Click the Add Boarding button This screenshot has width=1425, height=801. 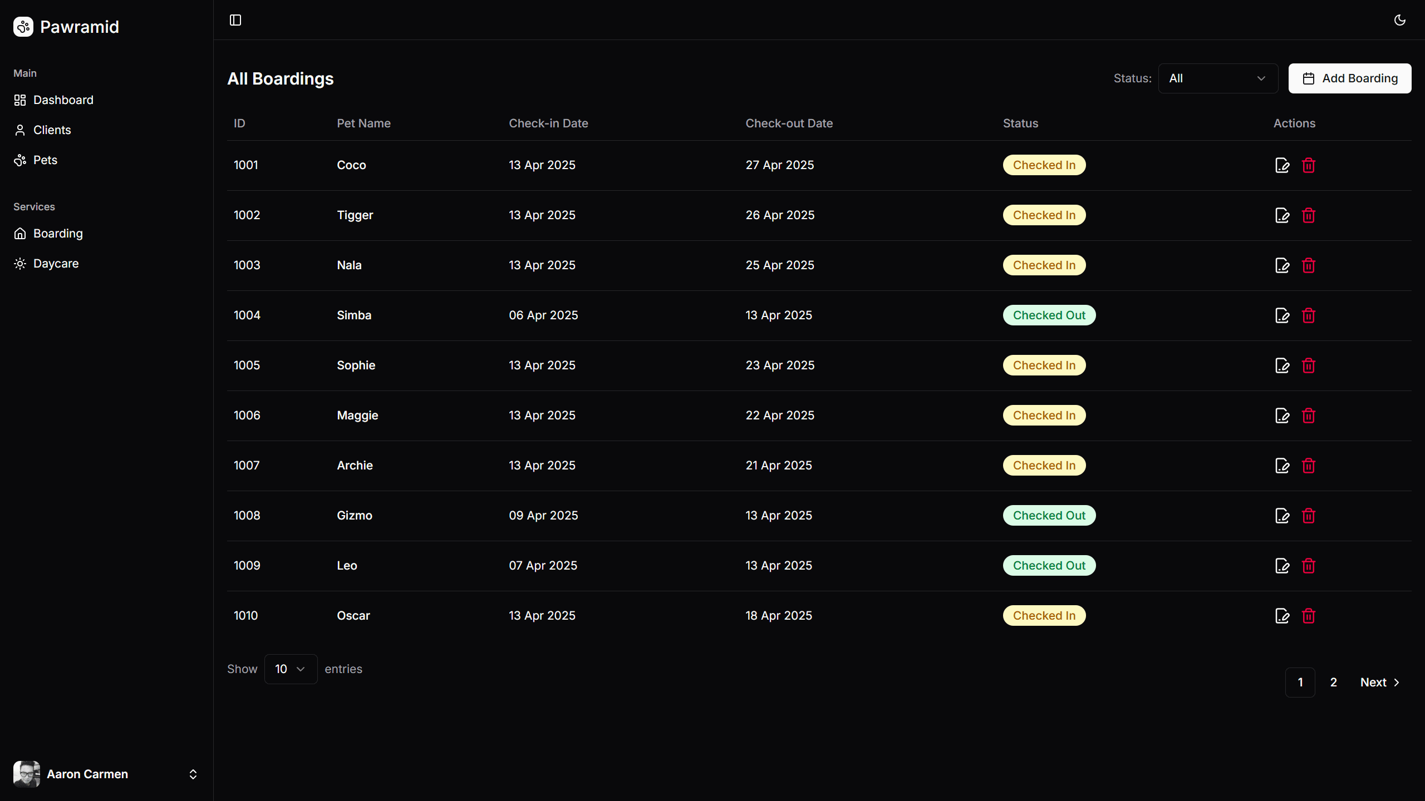pyautogui.click(x=1350, y=78)
